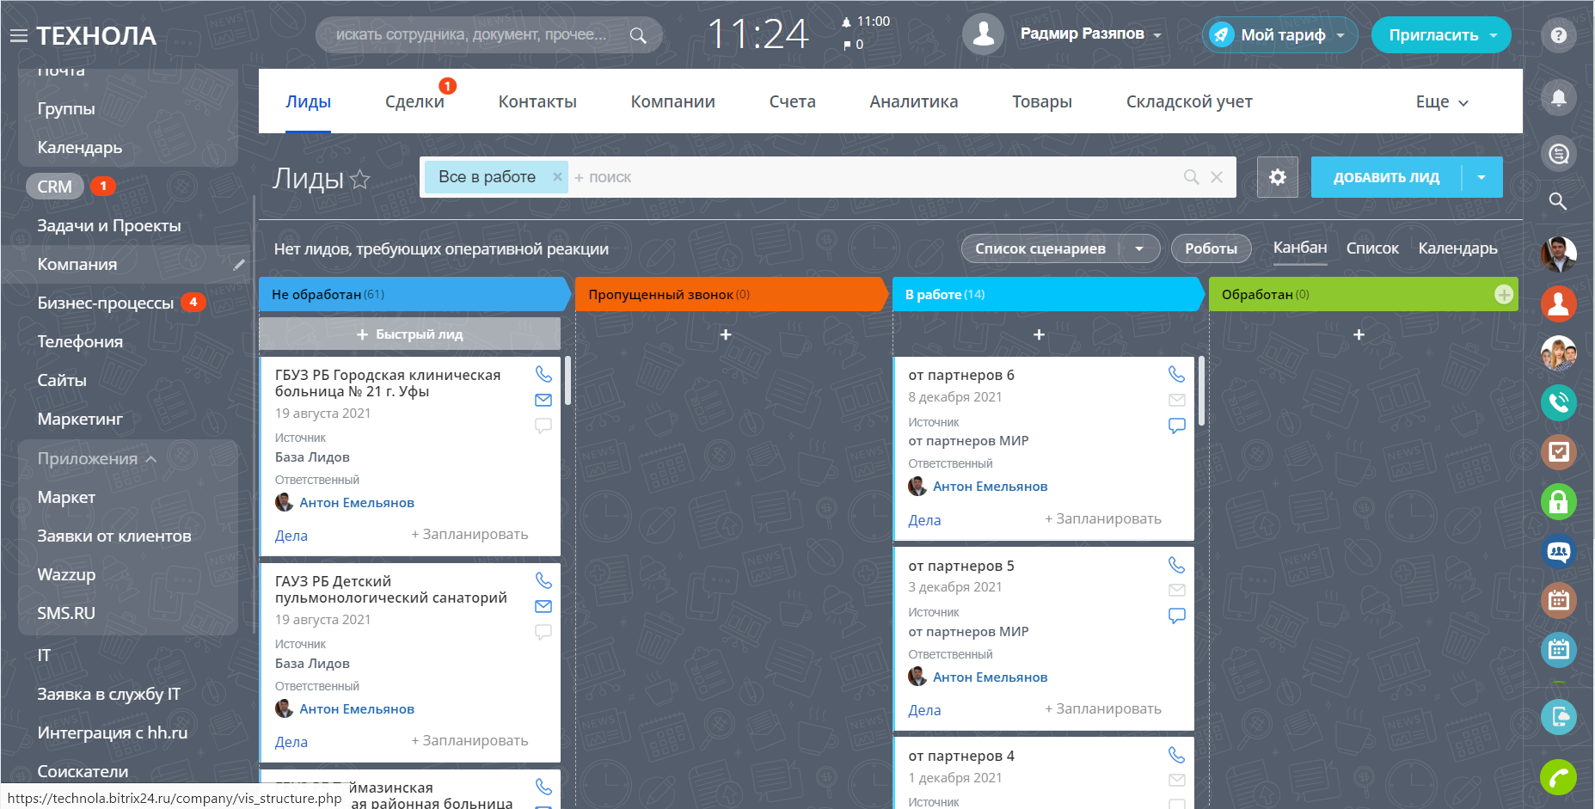Open Задачи и Проекты in sidebar
This screenshot has width=1595, height=809.
coord(109,226)
